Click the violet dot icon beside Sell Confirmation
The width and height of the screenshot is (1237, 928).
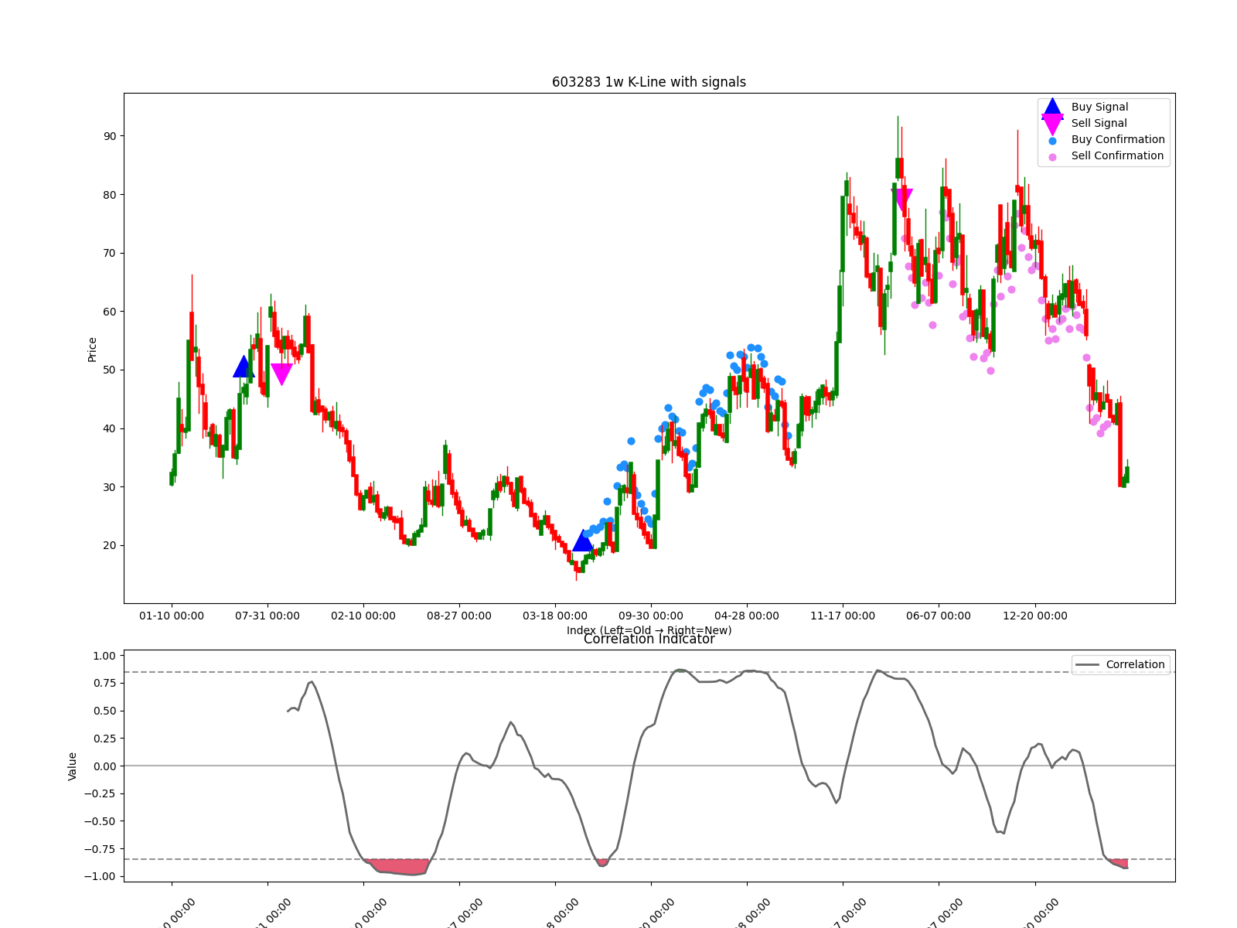pyautogui.click(x=1052, y=157)
